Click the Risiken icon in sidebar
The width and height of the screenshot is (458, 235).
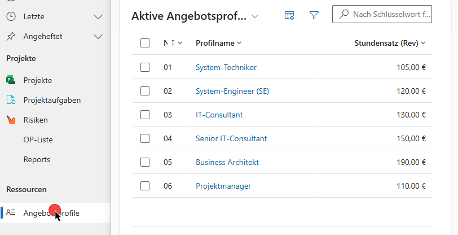(x=11, y=120)
